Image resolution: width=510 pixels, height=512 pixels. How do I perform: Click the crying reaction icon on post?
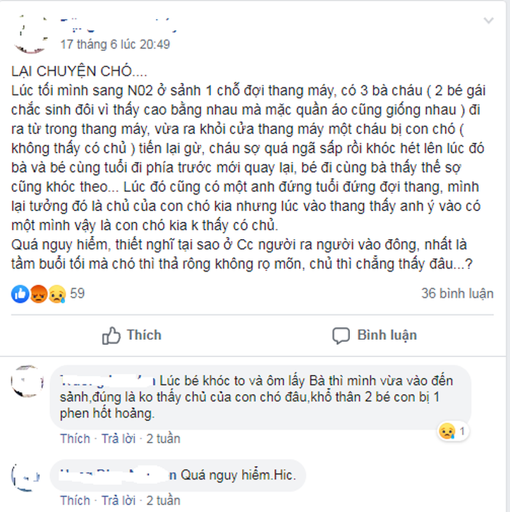tap(57, 294)
